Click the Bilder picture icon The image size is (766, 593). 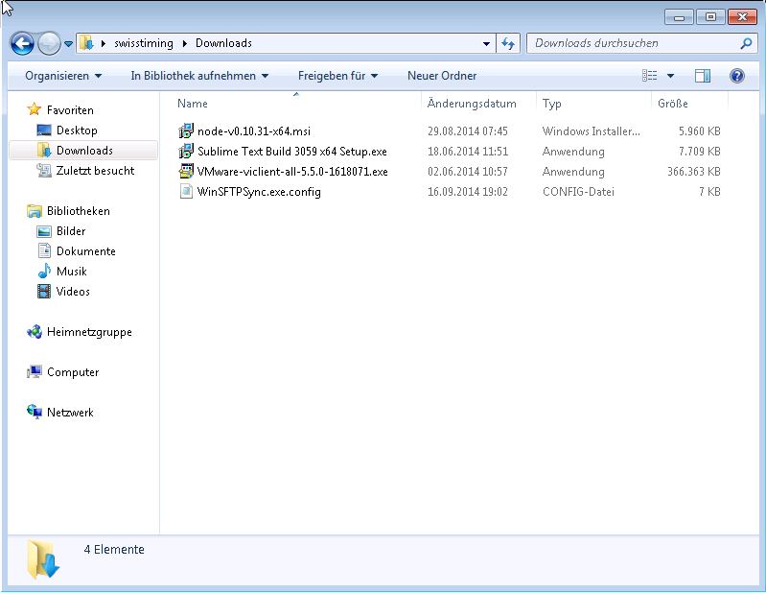(x=44, y=231)
